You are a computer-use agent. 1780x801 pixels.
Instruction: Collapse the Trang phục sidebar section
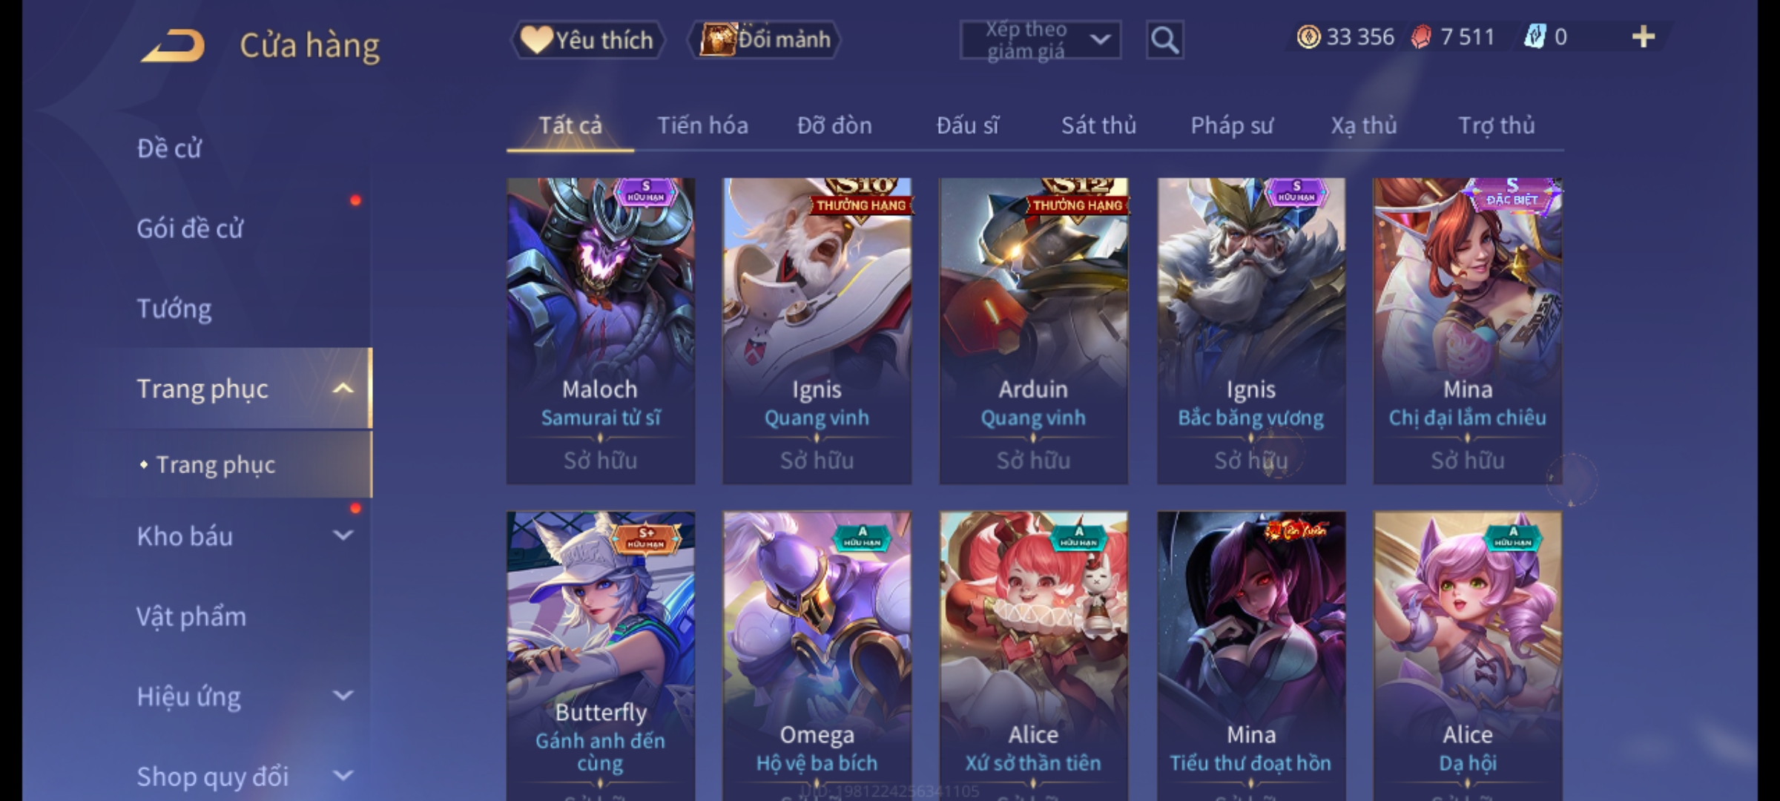point(343,388)
